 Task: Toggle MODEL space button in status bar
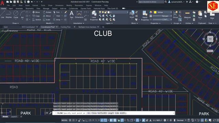64,120
